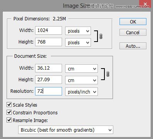The image size is (153, 139).
Task: Click the document Height field 27.09
Action: [x=49, y=80]
